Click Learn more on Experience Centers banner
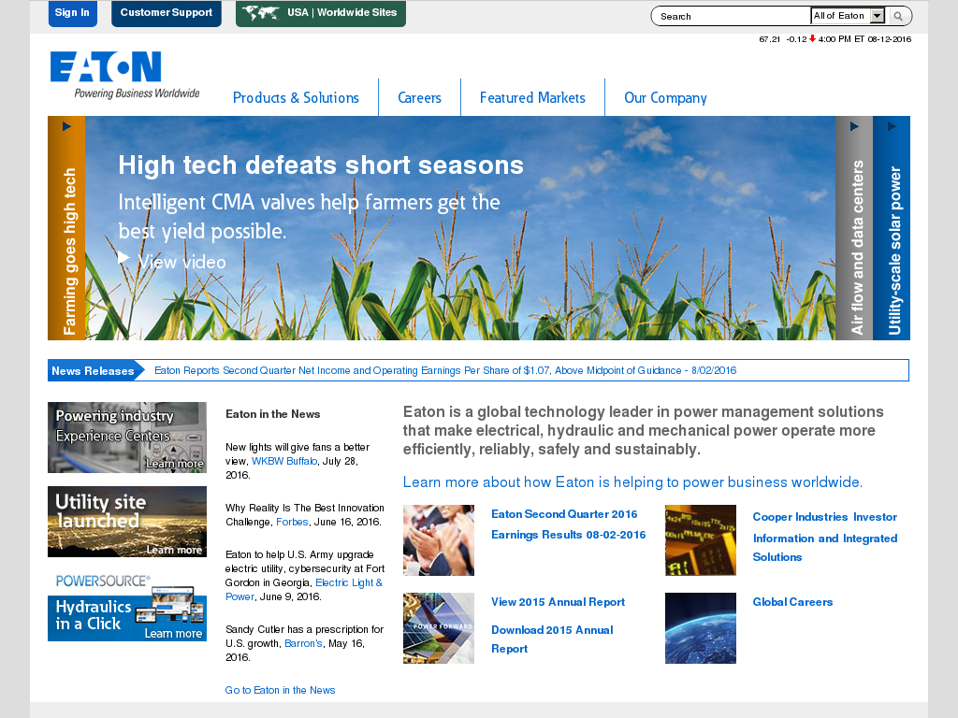The width and height of the screenshot is (958, 718). pos(174,464)
